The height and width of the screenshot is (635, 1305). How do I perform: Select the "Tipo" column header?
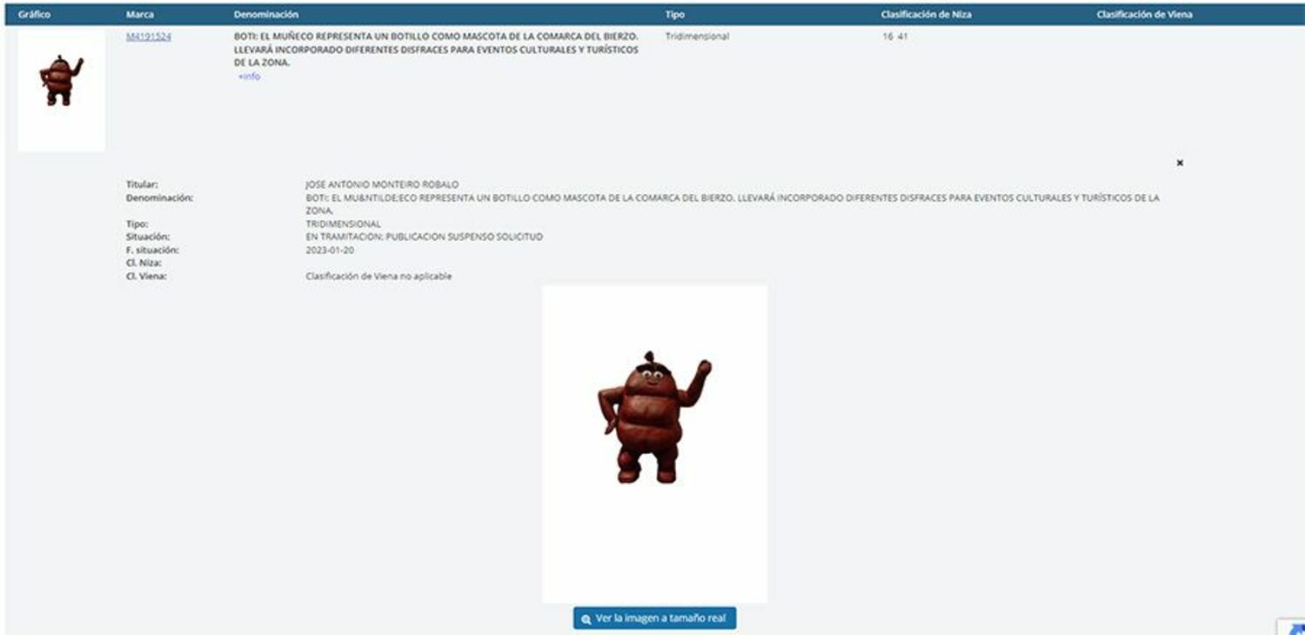click(674, 15)
